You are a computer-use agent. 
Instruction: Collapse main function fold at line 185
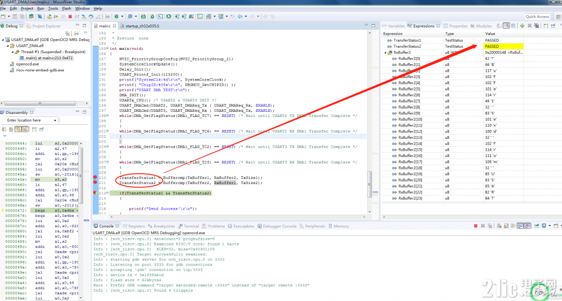tap(108, 48)
